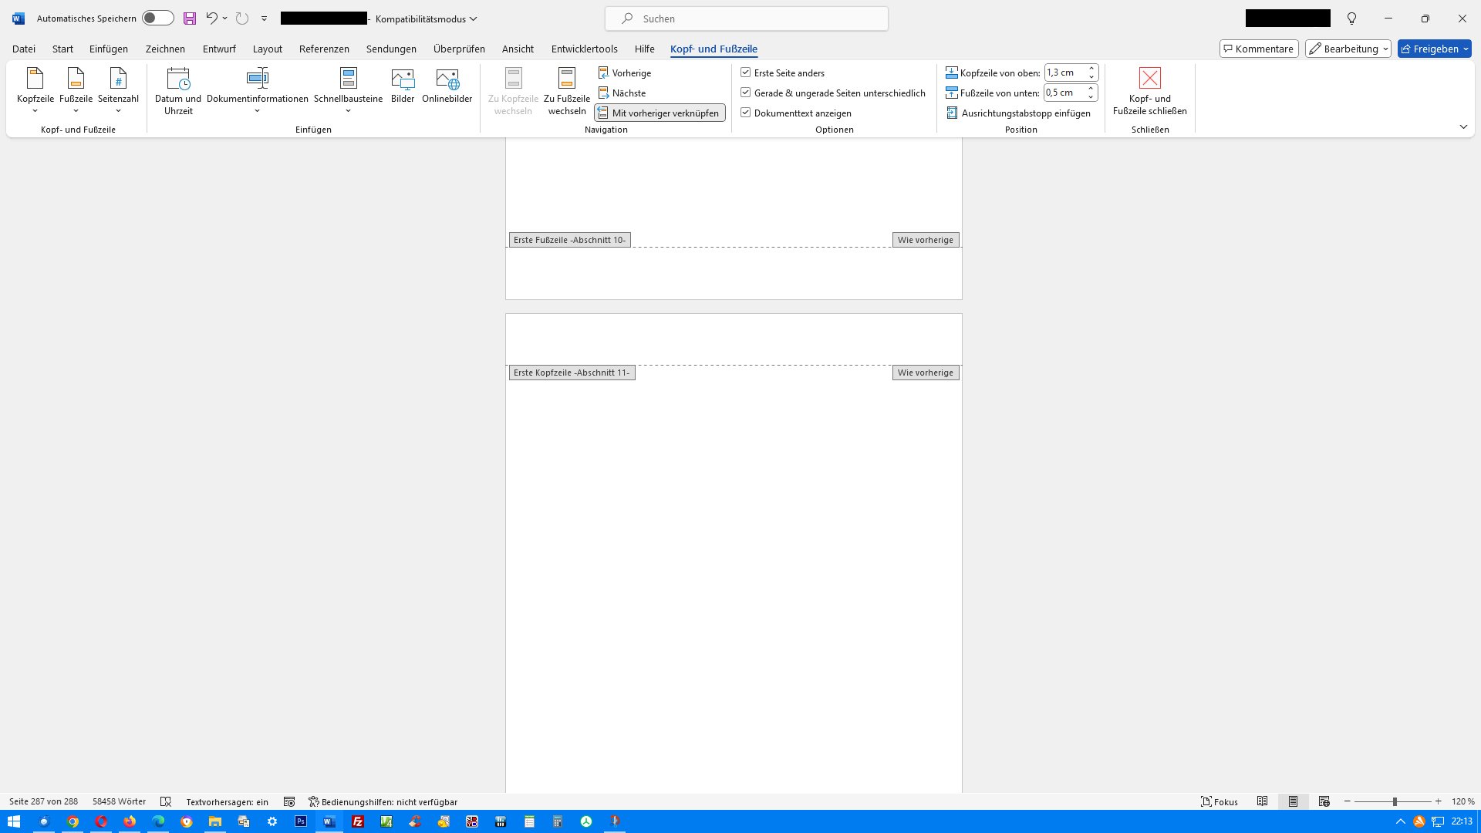Open the Bearbeitung mode dropdown
1481x833 pixels.
(x=1348, y=49)
